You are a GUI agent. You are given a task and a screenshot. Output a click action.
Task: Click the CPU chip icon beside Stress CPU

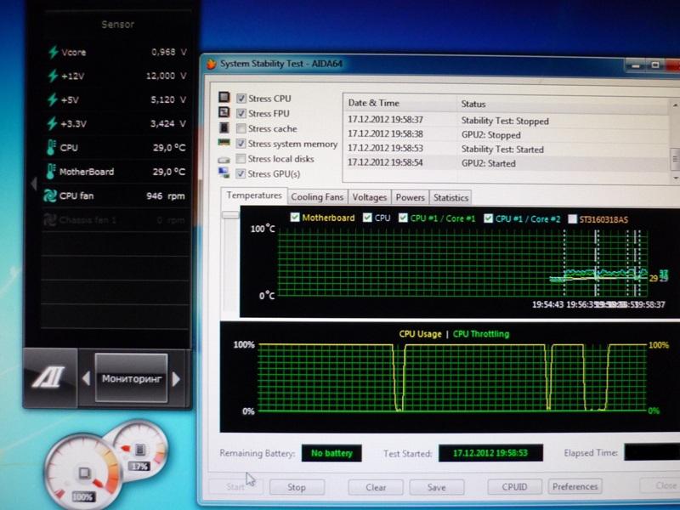click(224, 97)
